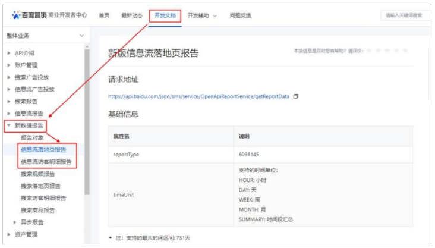Click the sidebar vertical scrollbar thumb
The height and width of the screenshot is (248, 435).
[87, 122]
